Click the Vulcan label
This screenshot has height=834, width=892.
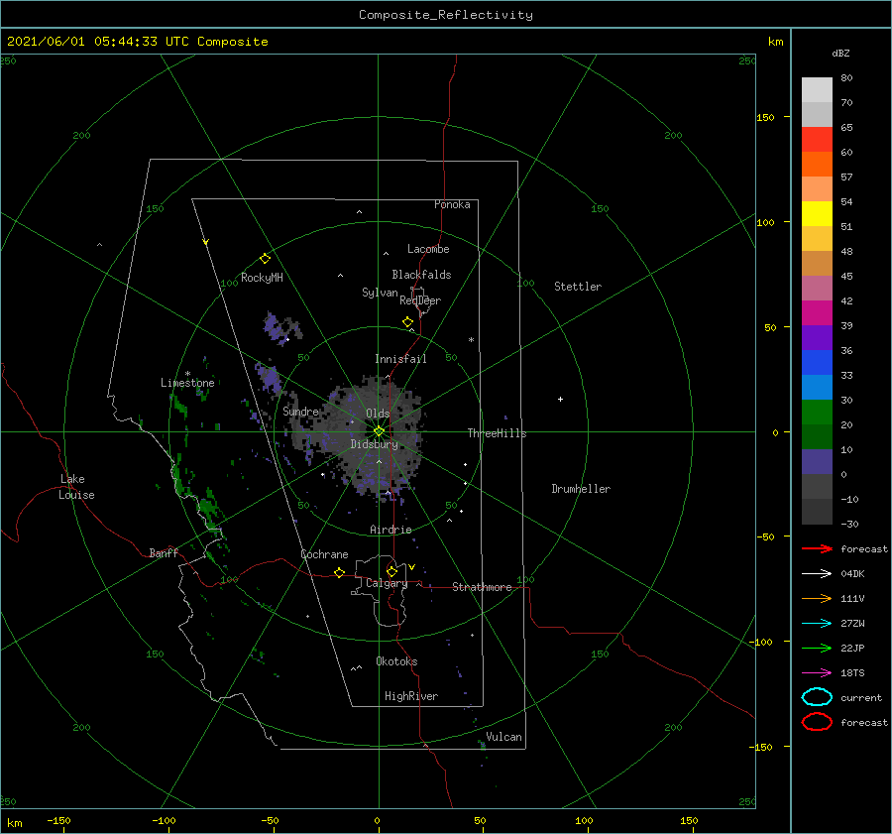point(504,737)
